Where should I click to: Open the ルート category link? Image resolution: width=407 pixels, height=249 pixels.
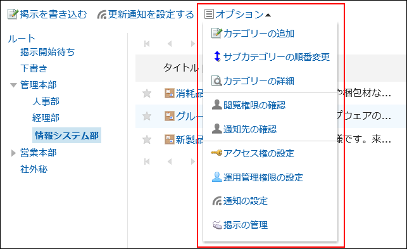pos(22,39)
